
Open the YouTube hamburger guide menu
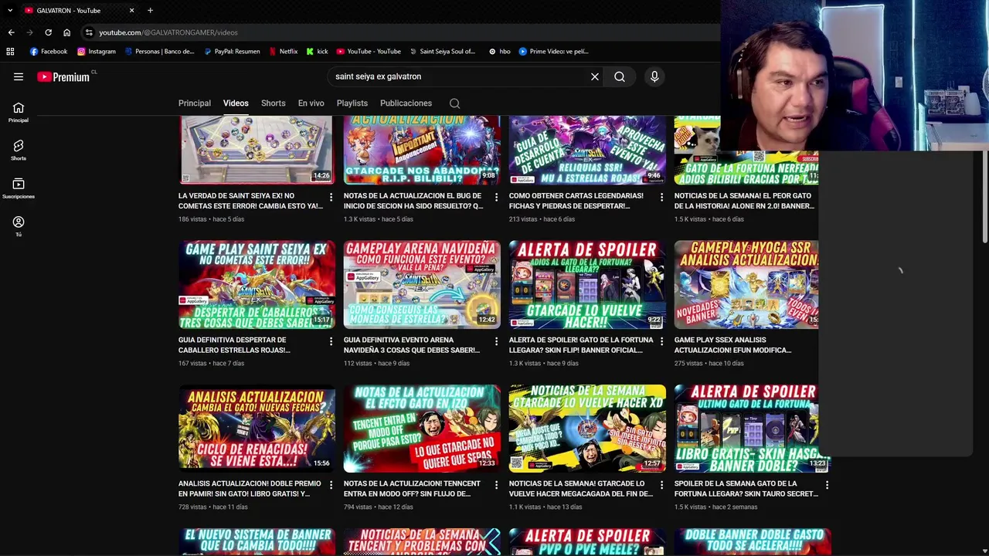tap(19, 76)
